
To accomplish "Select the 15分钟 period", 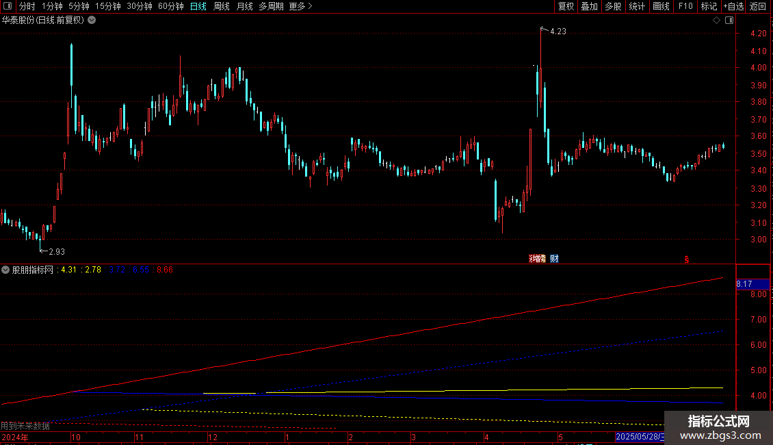I will [x=108, y=6].
